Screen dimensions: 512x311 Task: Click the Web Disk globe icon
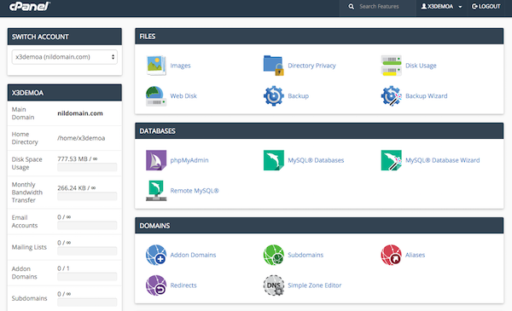(156, 95)
